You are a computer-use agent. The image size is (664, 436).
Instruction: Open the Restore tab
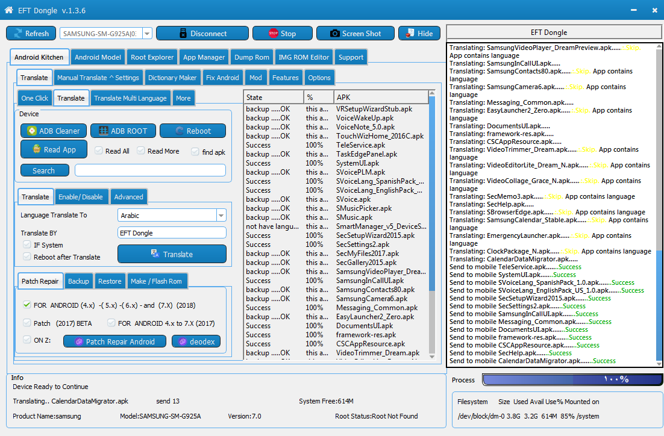coord(110,281)
